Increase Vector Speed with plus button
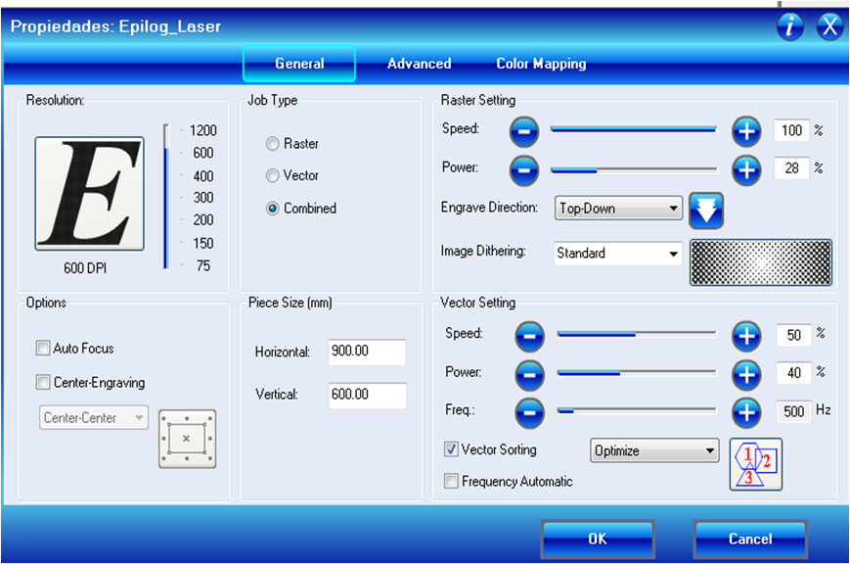 (x=746, y=337)
